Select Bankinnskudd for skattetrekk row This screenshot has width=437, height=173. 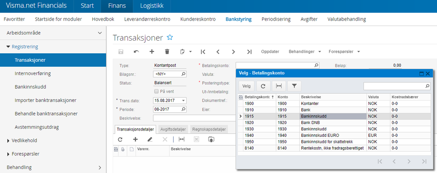335,142
